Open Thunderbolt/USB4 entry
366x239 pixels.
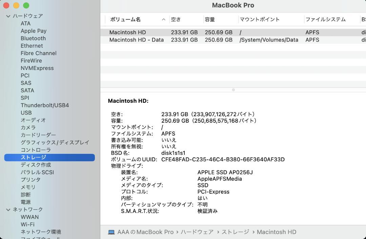tap(45, 105)
